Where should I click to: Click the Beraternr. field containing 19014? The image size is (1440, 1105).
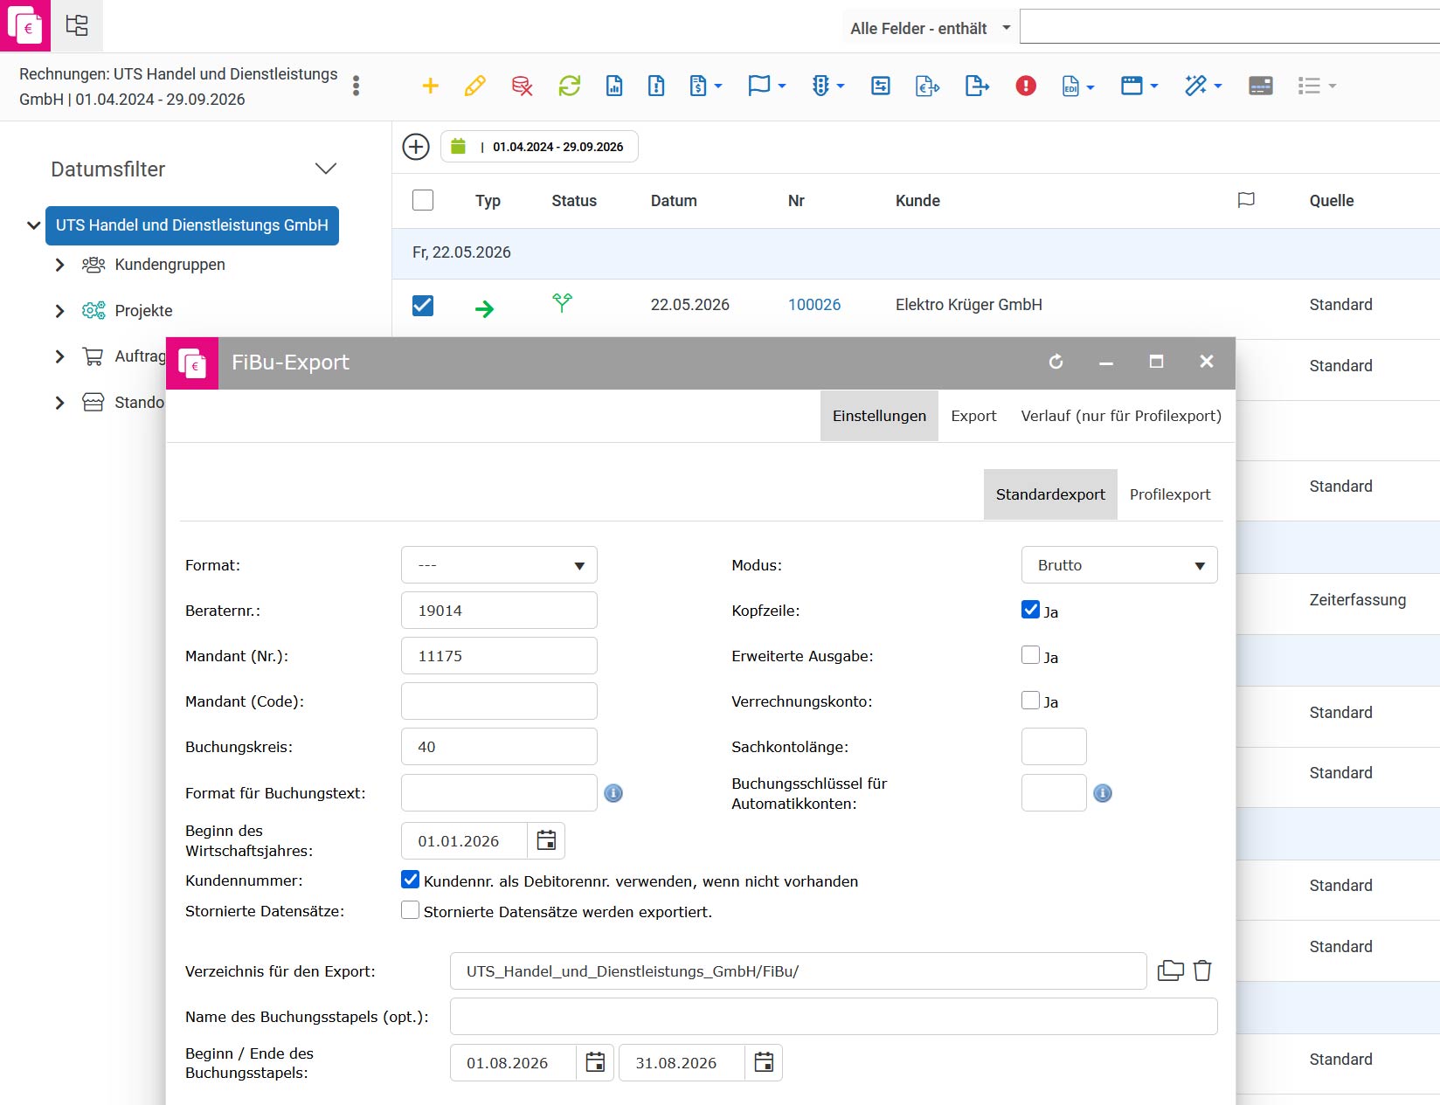tap(499, 611)
